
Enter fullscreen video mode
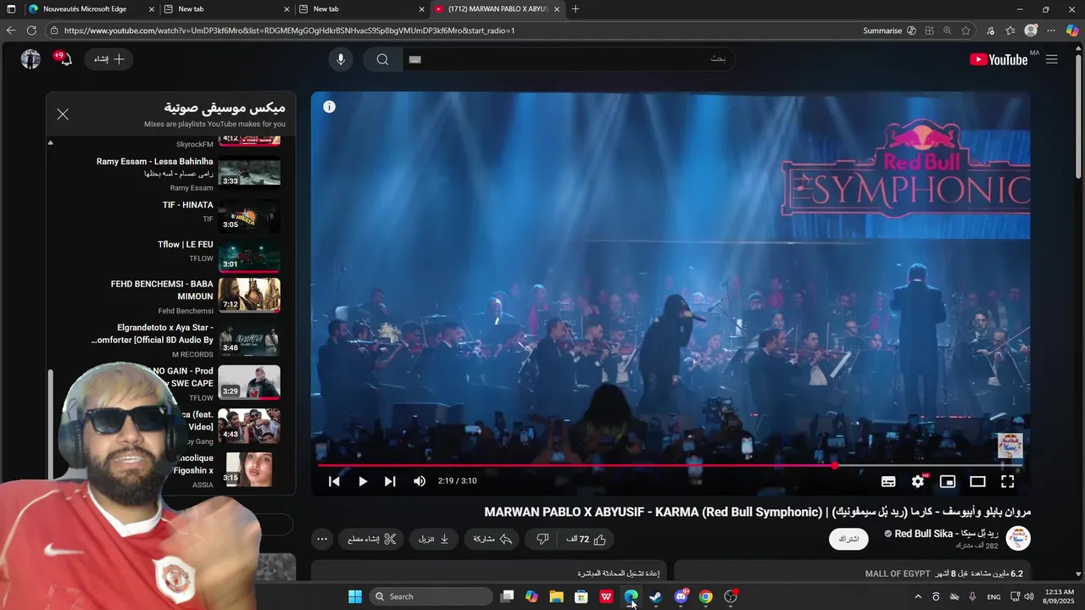pyautogui.click(x=1007, y=481)
